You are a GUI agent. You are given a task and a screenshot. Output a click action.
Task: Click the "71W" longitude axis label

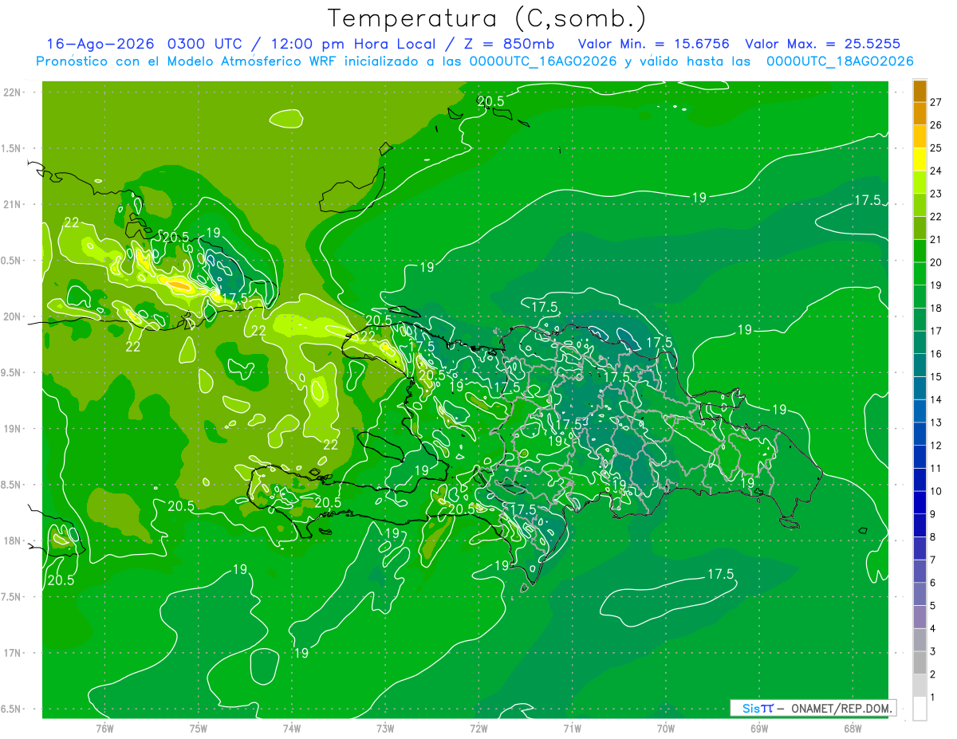[x=572, y=728]
